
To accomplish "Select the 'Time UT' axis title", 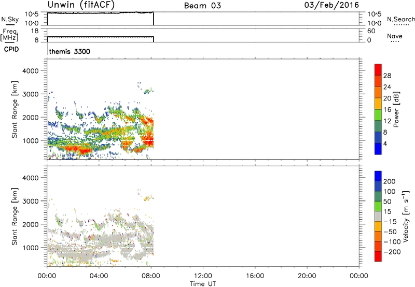I will tap(203, 283).
